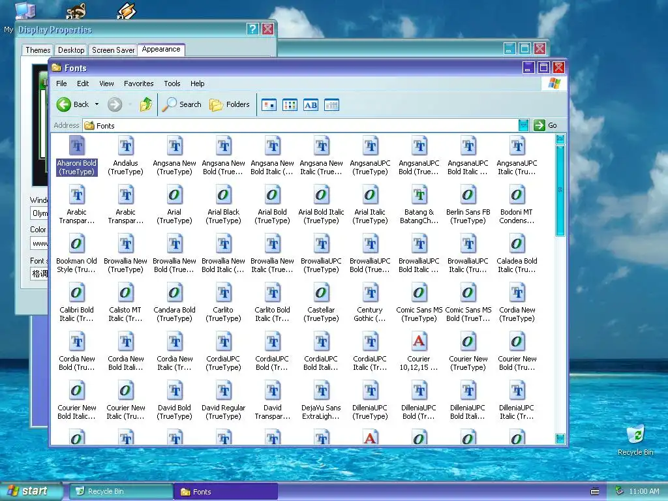Viewport: 668px width, 501px height.
Task: Click the Comic Sans MS (TrueType) font
Action: click(x=419, y=303)
